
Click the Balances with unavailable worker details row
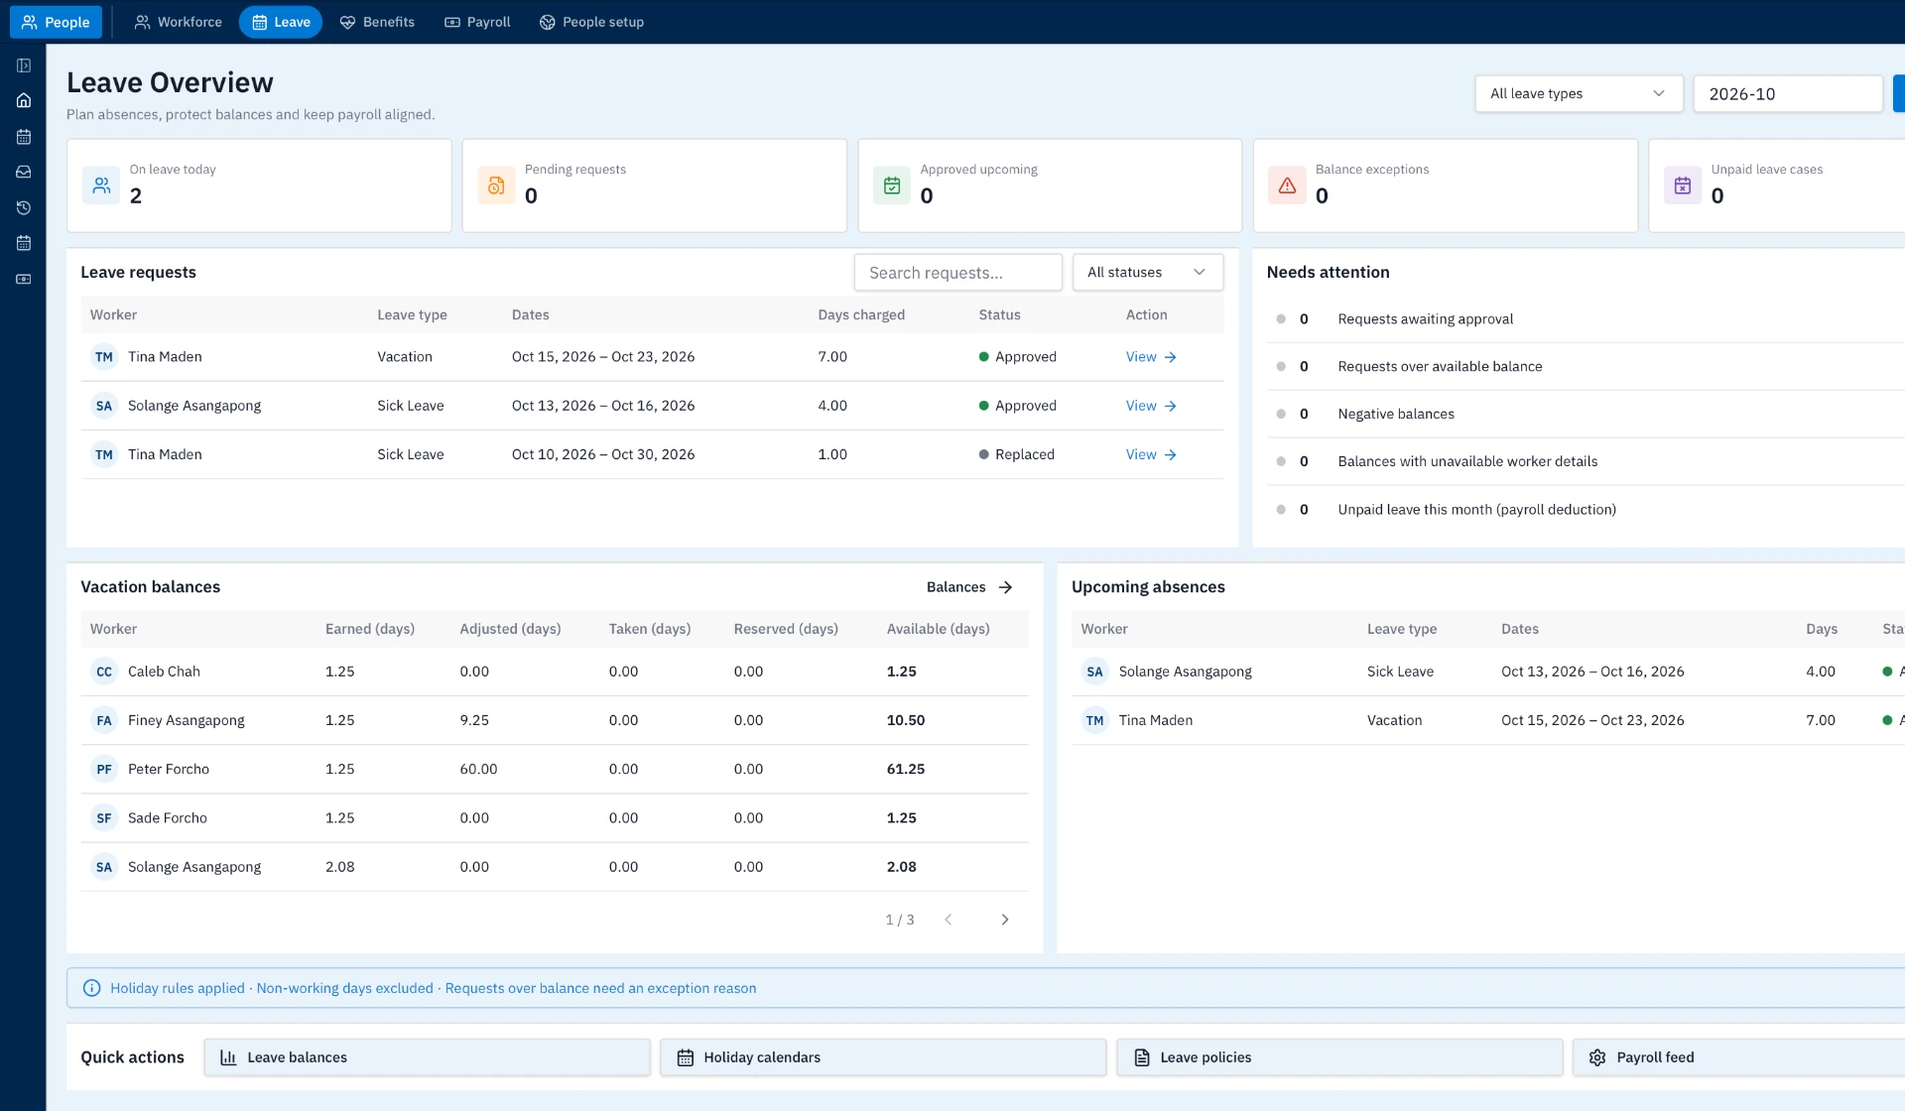pyautogui.click(x=1586, y=461)
